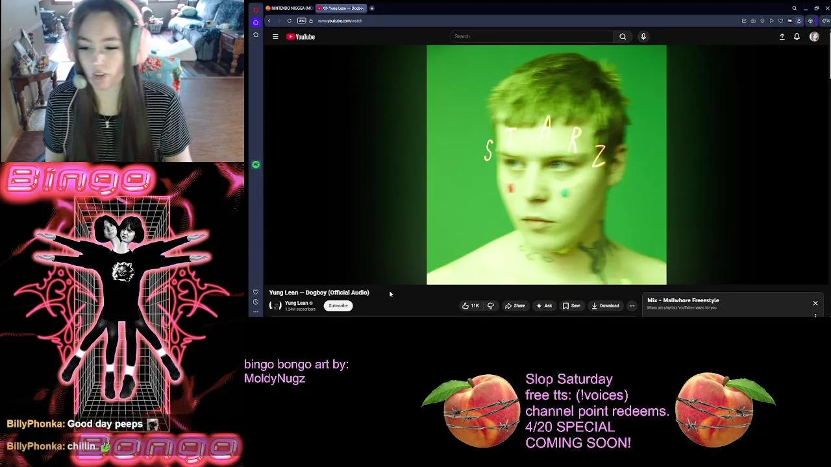Go forward in browser history
The width and height of the screenshot is (831, 467).
279,21
